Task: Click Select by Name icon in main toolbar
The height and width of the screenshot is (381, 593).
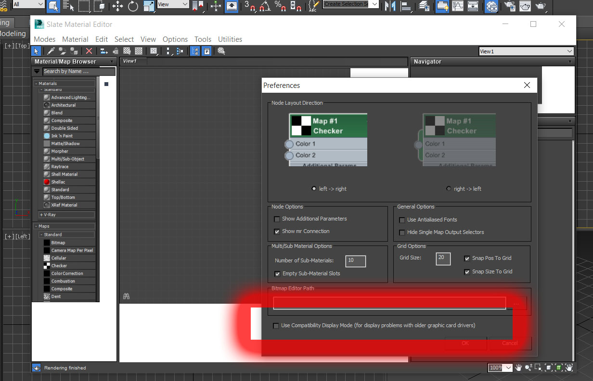Action: 68,6
